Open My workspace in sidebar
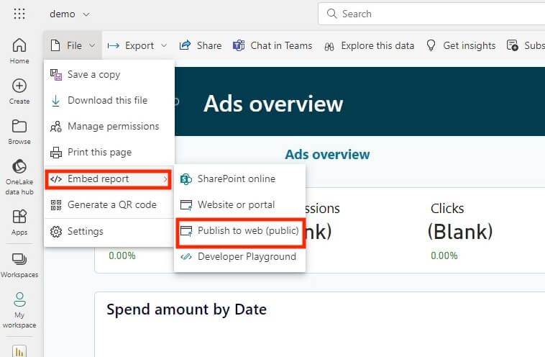Image resolution: width=545 pixels, height=357 pixels. (19, 309)
